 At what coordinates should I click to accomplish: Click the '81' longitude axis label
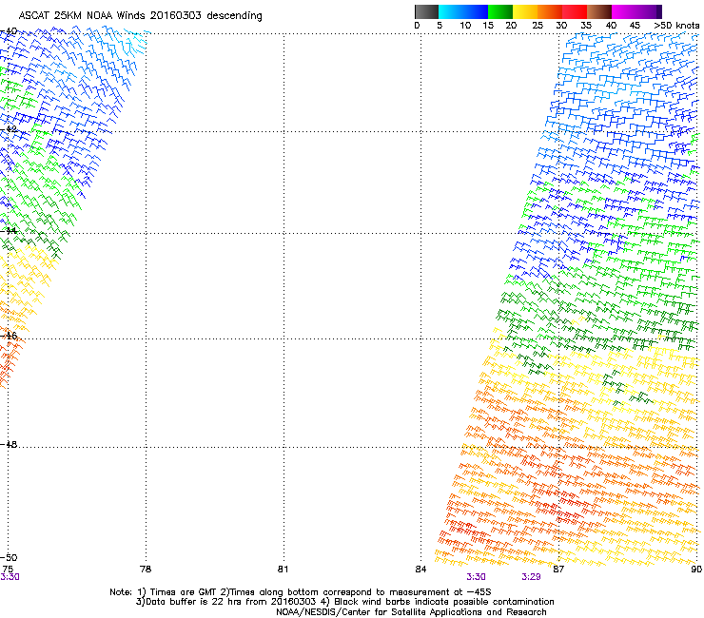[x=283, y=570]
